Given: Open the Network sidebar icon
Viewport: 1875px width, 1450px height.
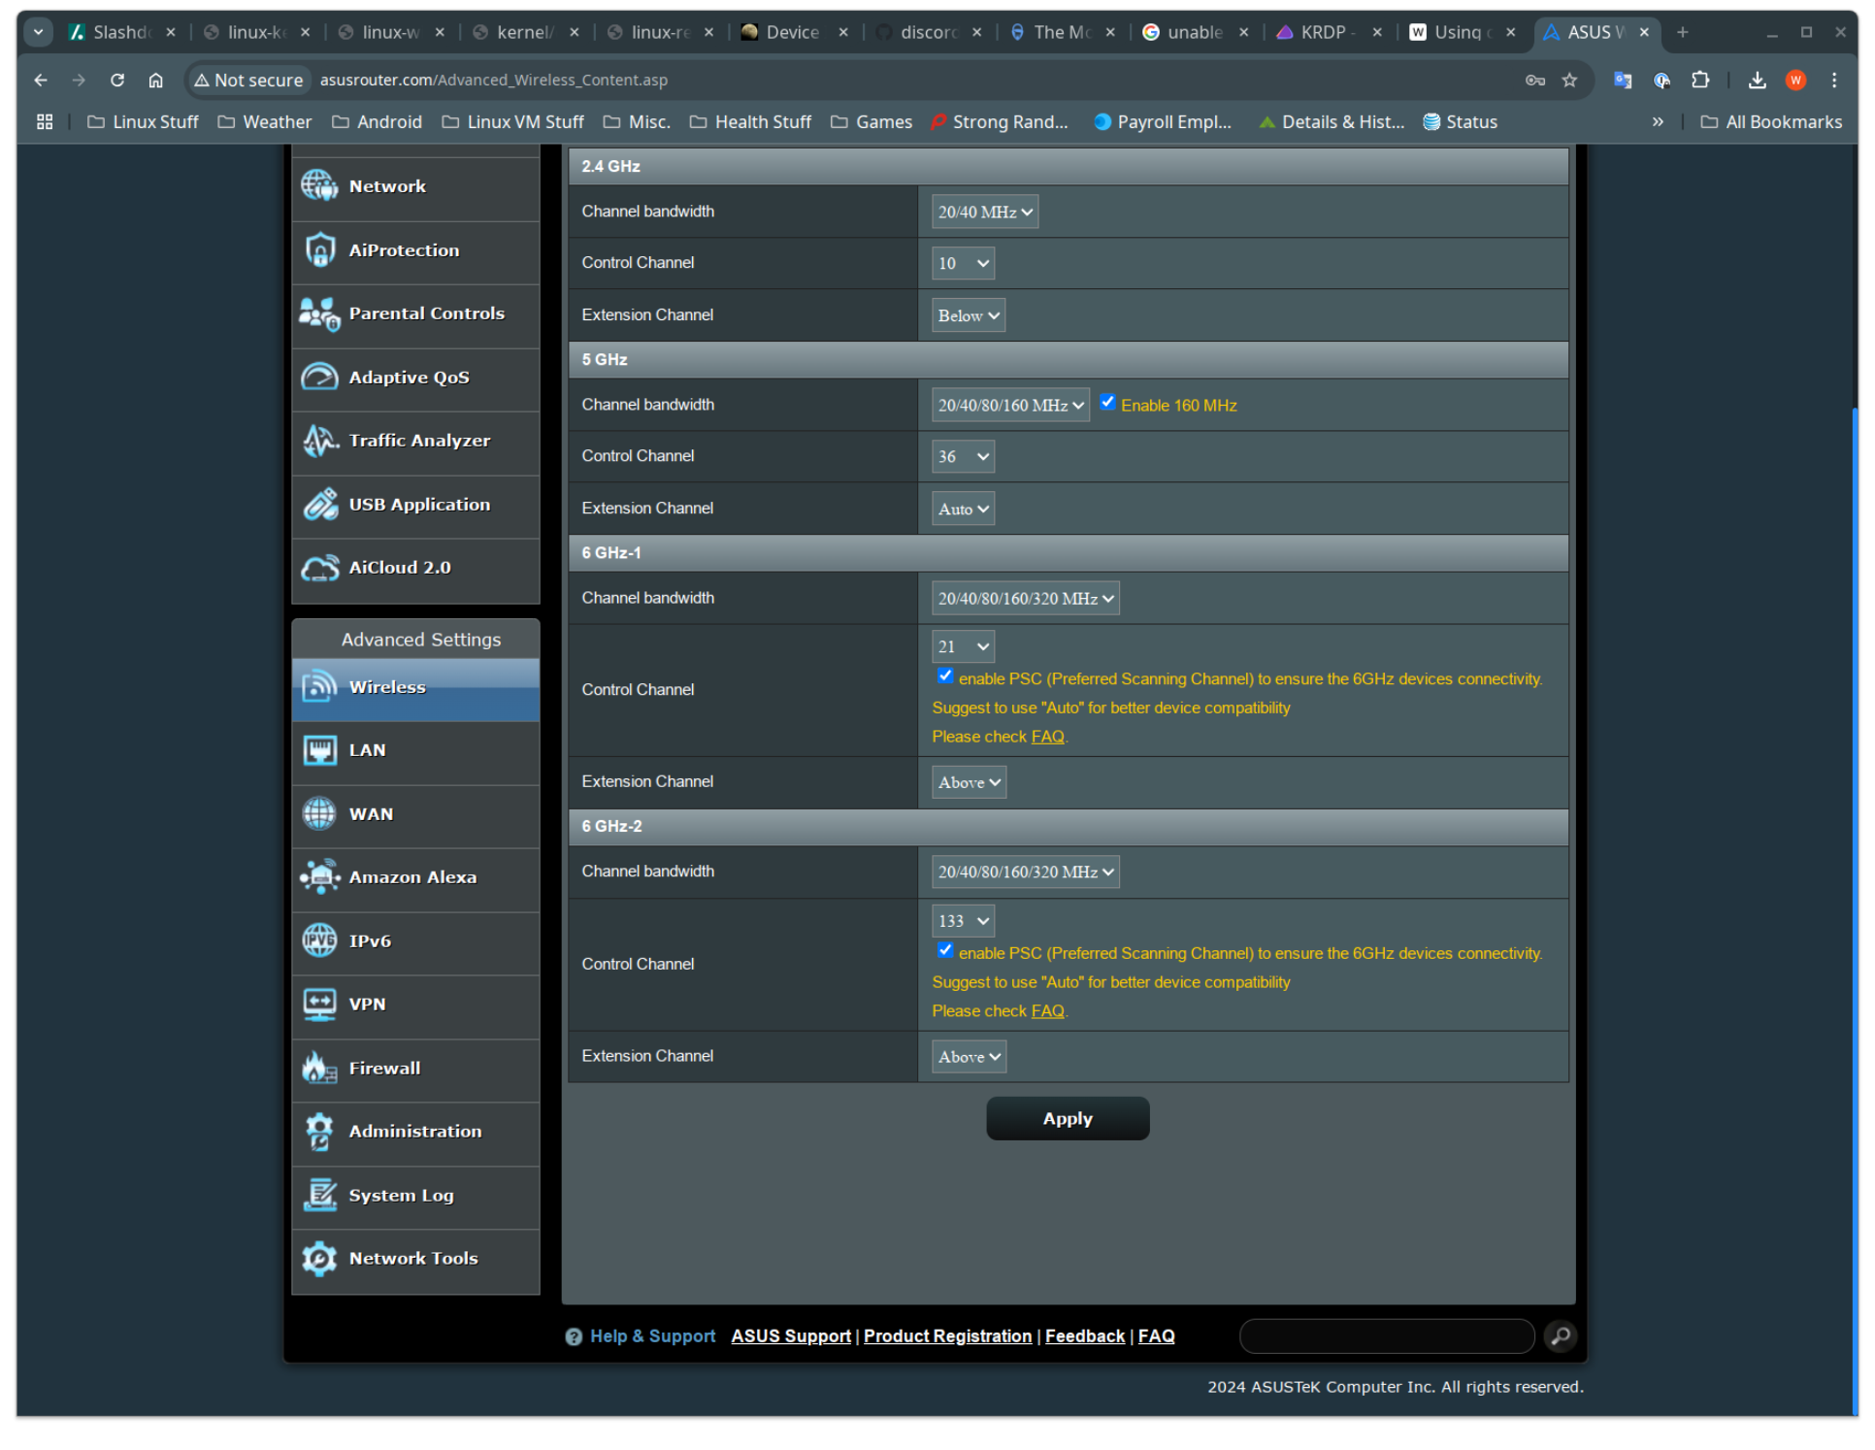Looking at the screenshot, I should [319, 185].
